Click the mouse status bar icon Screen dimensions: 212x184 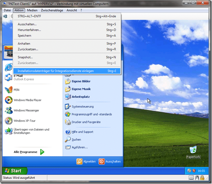tap(197, 178)
